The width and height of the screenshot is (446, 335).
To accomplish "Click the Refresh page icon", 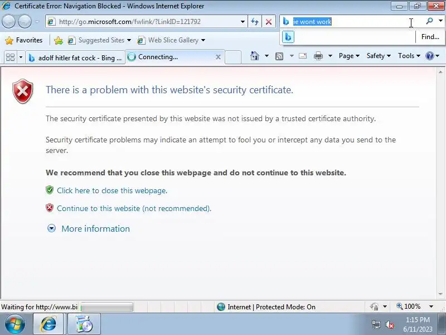I will pos(255,22).
